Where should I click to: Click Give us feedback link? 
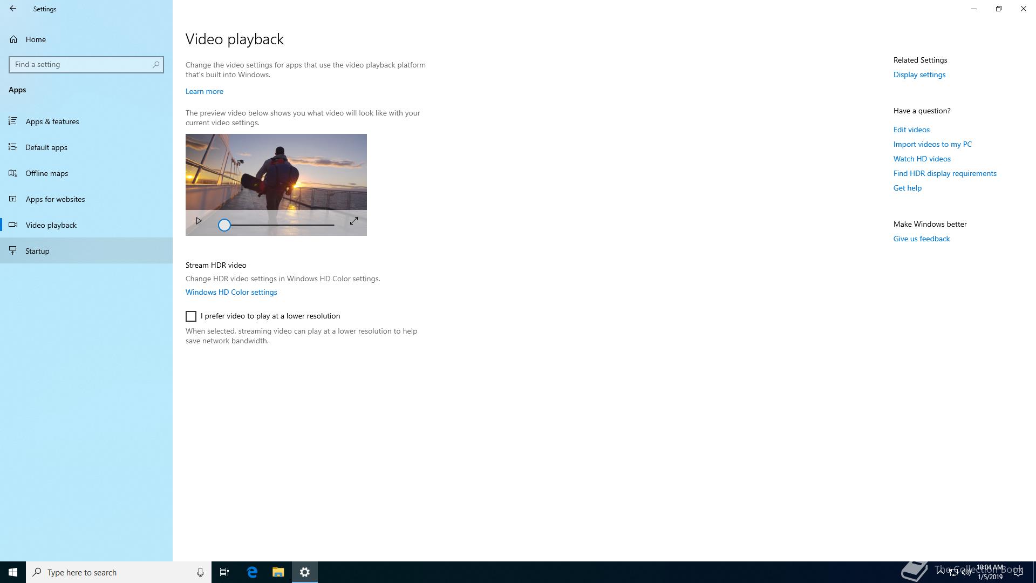(921, 239)
